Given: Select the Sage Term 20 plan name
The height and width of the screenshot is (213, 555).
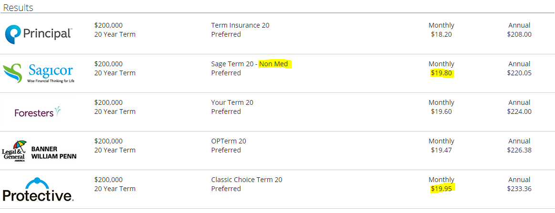Looking at the screenshot, I should pyautogui.click(x=233, y=64).
